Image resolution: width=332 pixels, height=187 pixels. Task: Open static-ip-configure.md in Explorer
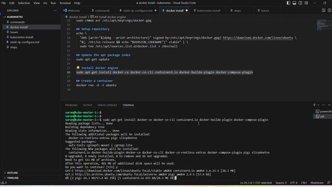click(24, 42)
